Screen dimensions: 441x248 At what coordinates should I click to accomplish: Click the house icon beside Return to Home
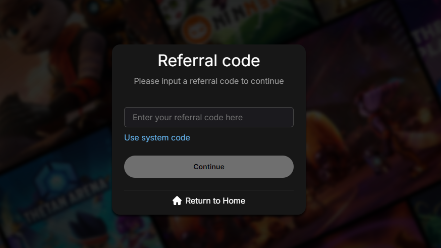click(x=177, y=201)
